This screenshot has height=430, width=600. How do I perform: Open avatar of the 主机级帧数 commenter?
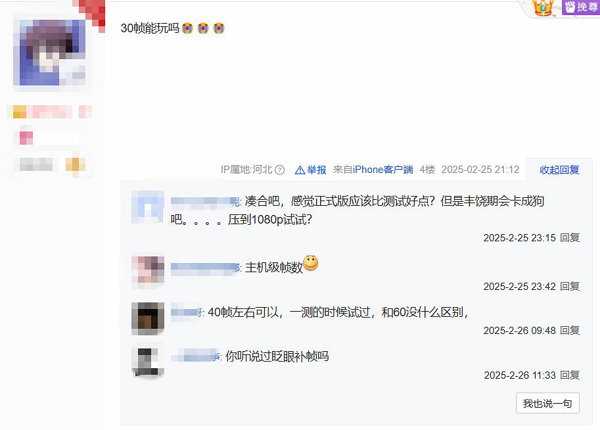(148, 270)
